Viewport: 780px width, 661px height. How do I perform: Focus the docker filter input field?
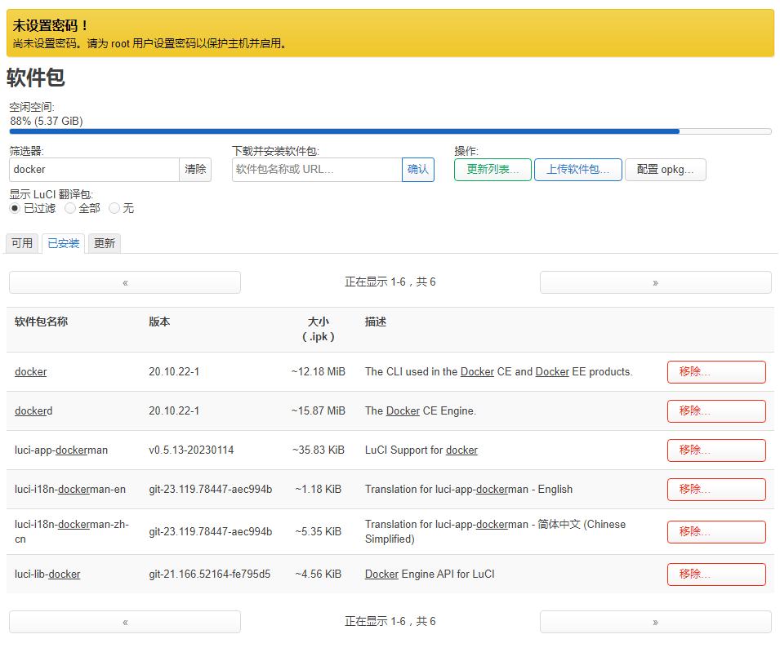pyautogui.click(x=94, y=170)
